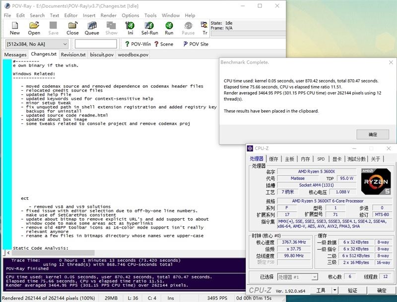Switch to the biscuit.pov tab
This screenshot has width=397, height=302.
click(x=102, y=55)
